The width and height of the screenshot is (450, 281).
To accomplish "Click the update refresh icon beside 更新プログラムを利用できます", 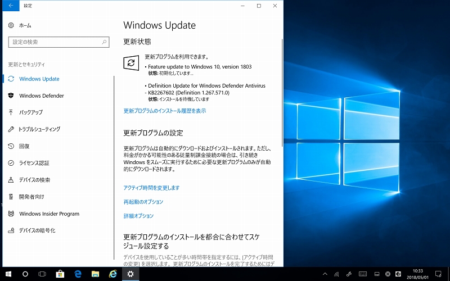I will tap(131, 62).
